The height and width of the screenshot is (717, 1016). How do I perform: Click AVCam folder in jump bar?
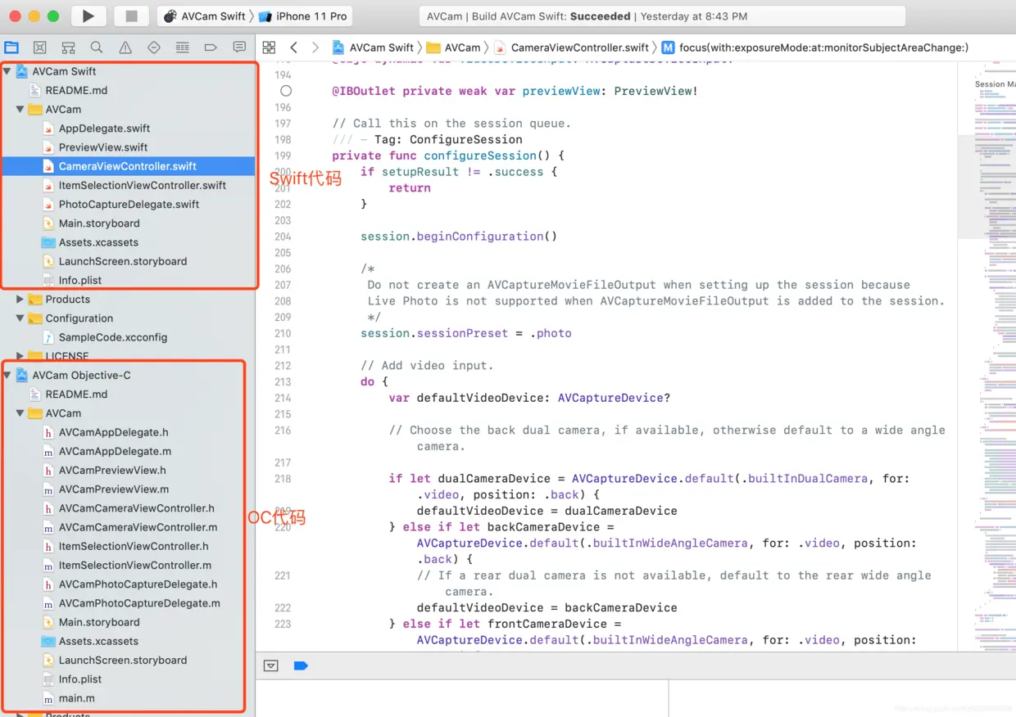(x=454, y=47)
